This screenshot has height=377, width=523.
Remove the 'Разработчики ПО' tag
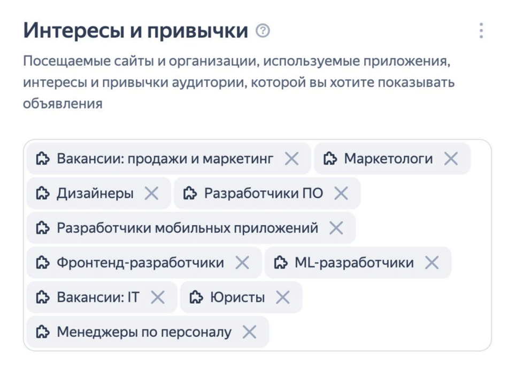coord(341,193)
